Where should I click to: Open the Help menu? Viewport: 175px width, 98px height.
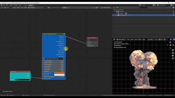(20, 5)
